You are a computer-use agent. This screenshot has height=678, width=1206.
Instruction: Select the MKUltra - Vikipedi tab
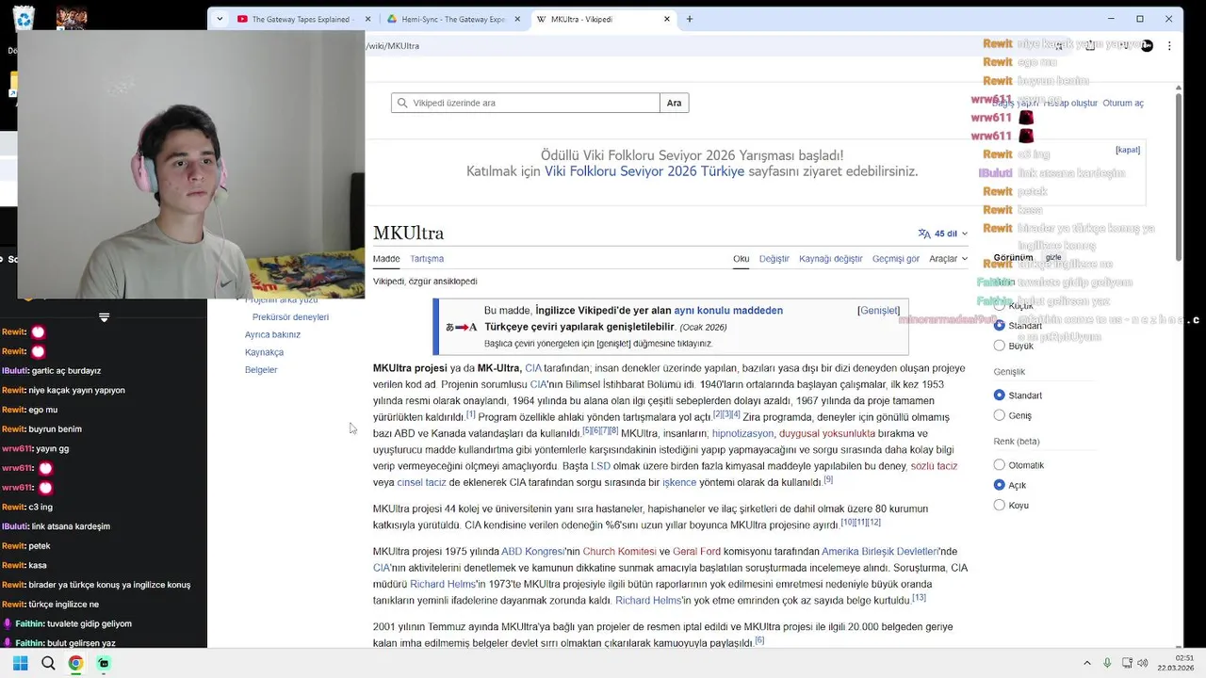[603, 19]
